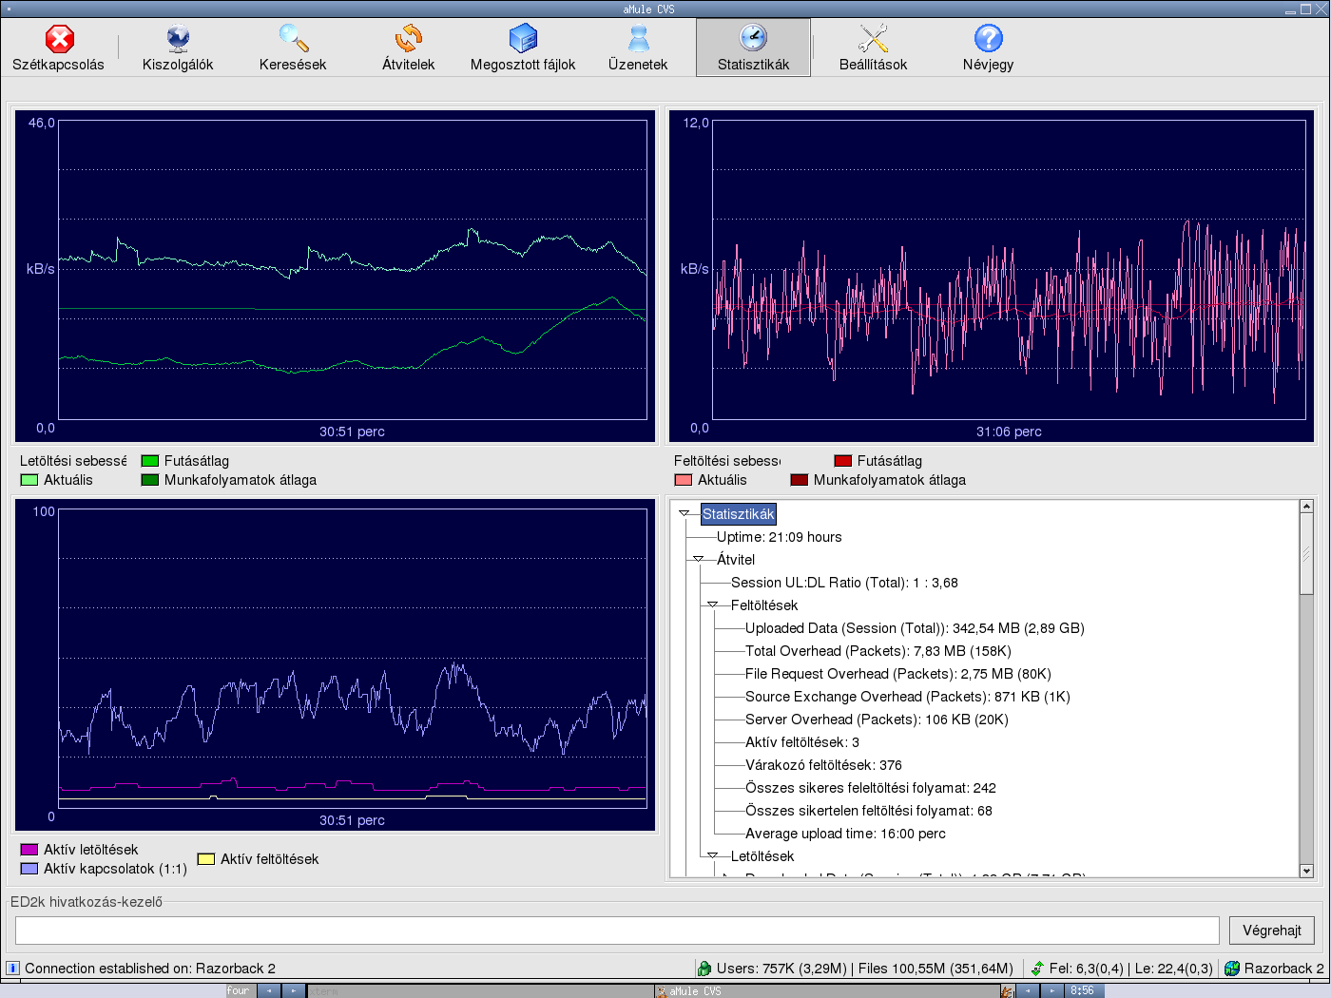Click the upload Futásátlag red swatch

[x=842, y=461]
